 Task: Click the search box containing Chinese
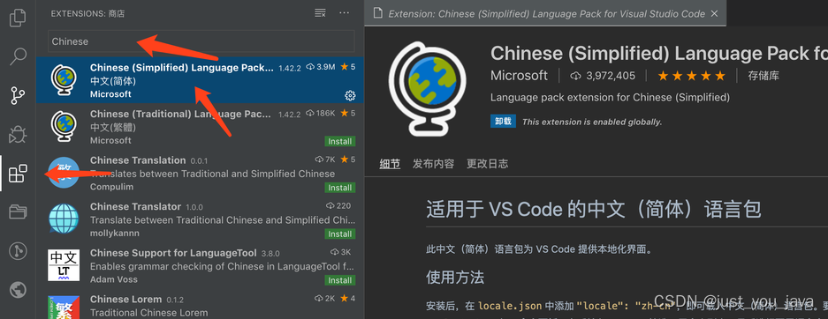point(201,41)
